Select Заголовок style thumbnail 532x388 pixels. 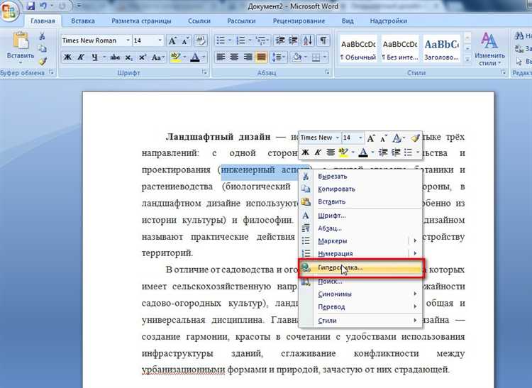(x=442, y=48)
